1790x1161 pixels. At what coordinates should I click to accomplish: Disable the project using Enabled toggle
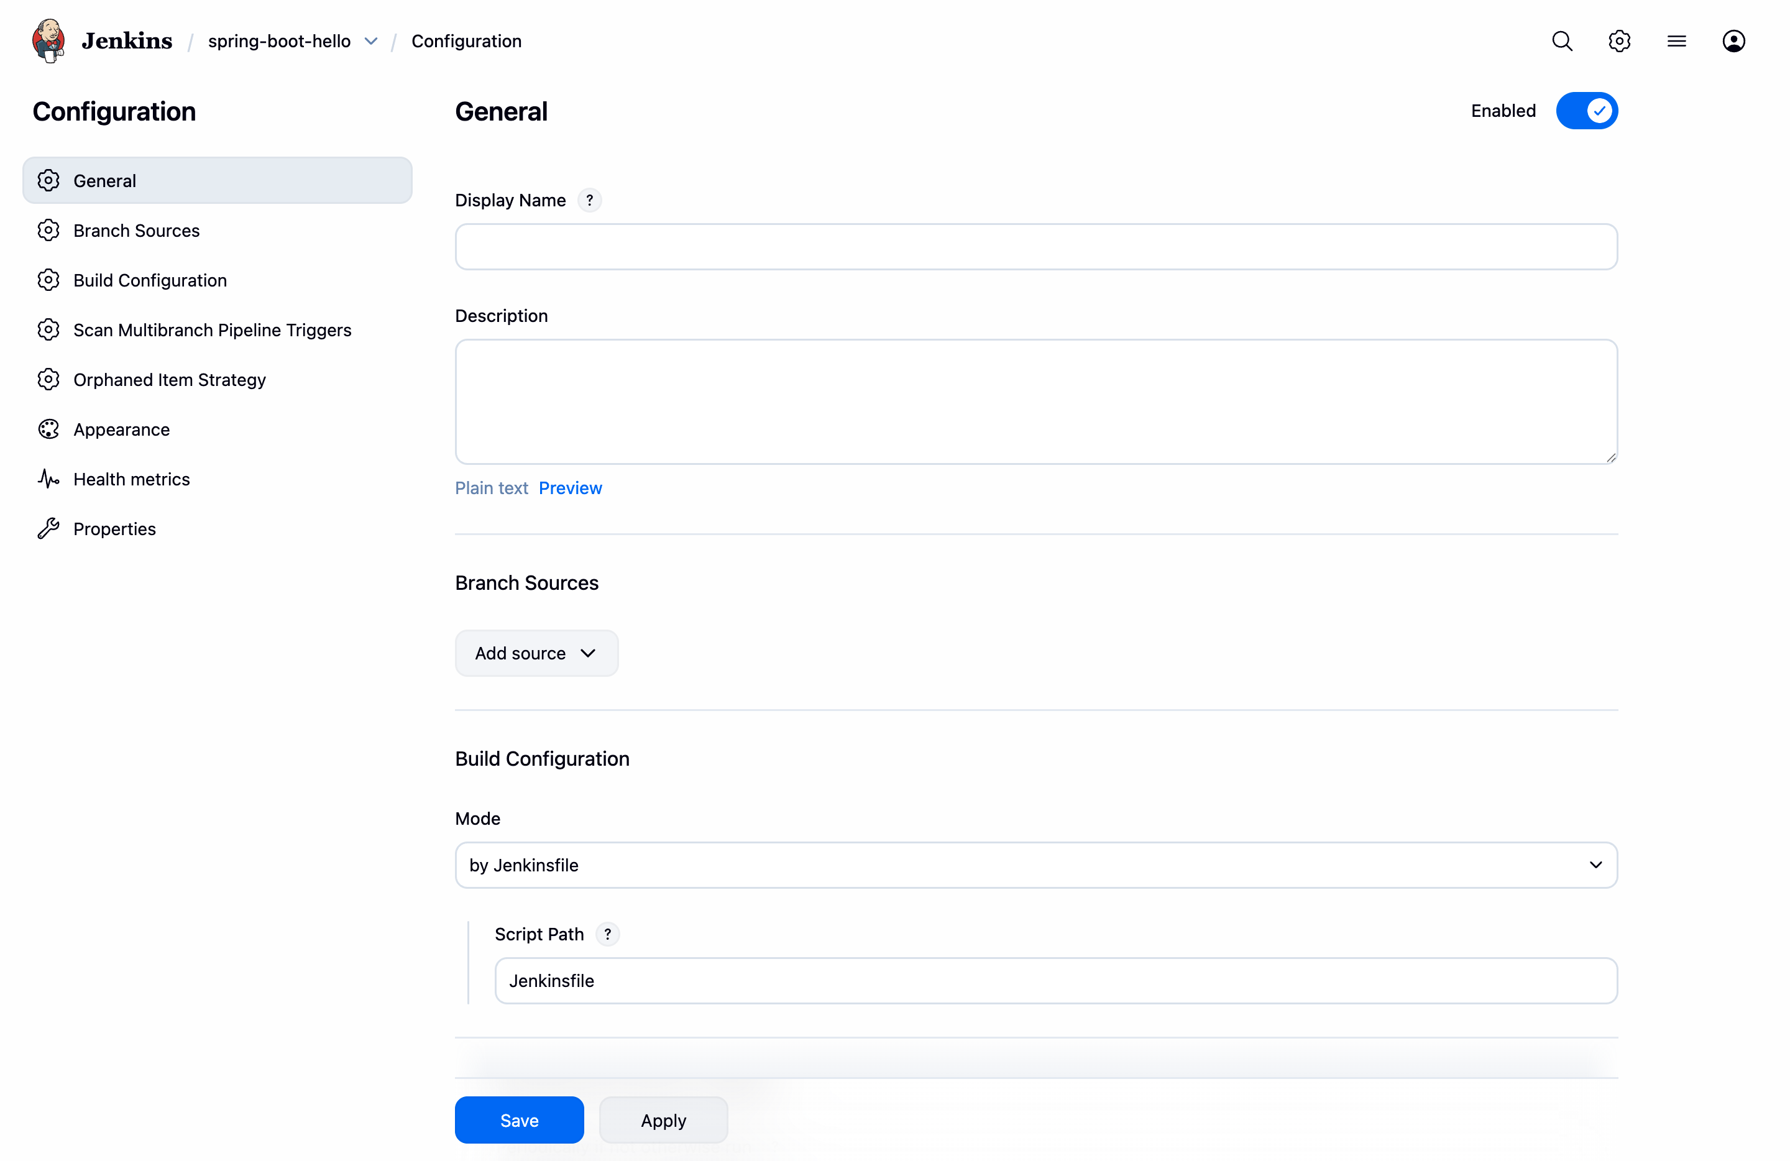[x=1587, y=111]
